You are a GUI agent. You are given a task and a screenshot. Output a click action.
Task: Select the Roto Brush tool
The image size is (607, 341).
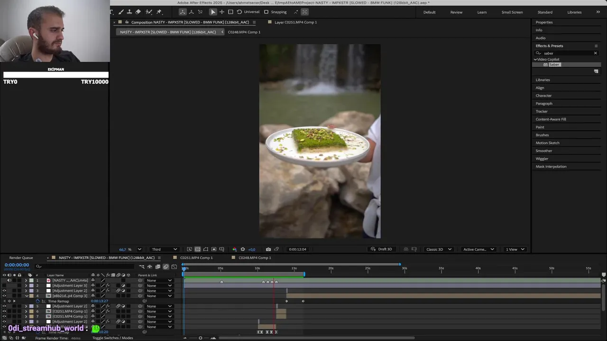click(149, 12)
